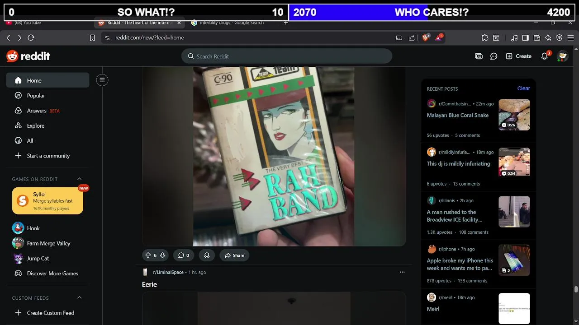This screenshot has width=579, height=325.
Task: Click the Reddit logo
Action: point(28,56)
